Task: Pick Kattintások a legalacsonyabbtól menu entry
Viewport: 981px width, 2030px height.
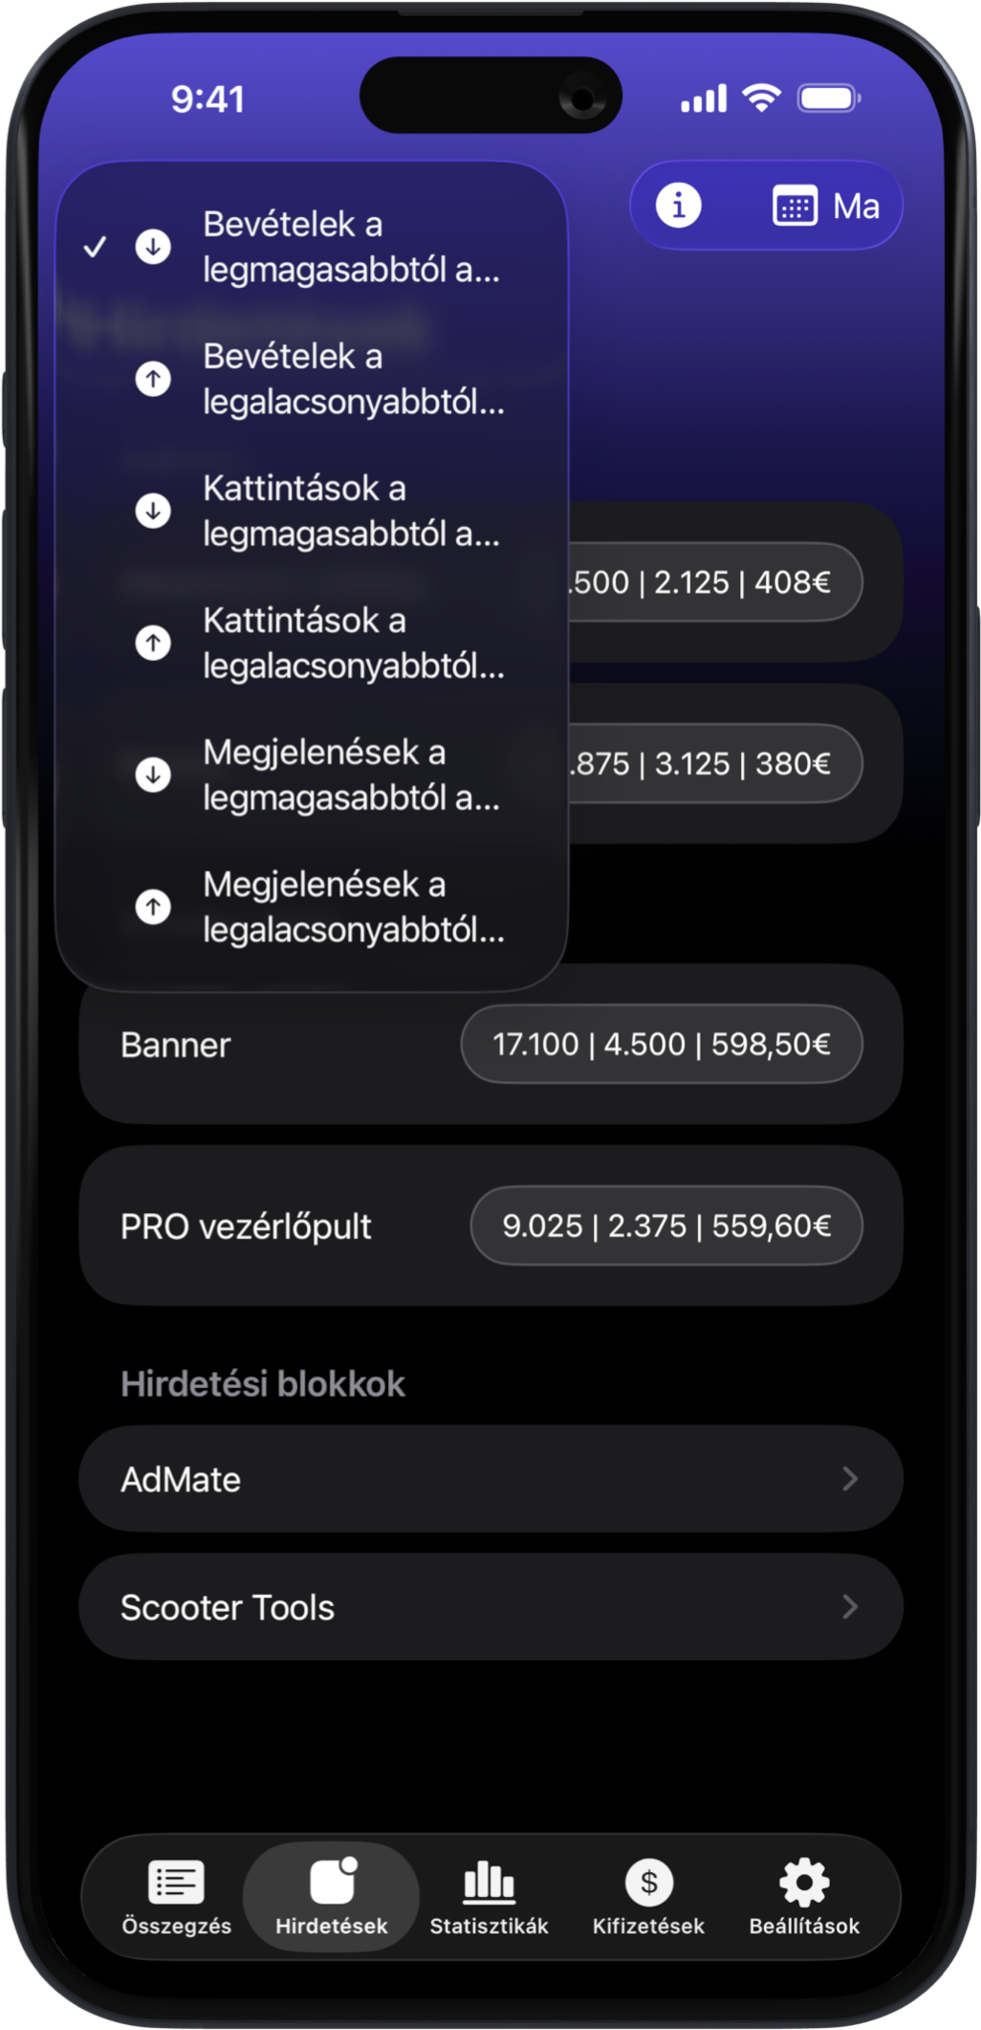Action: (x=352, y=643)
